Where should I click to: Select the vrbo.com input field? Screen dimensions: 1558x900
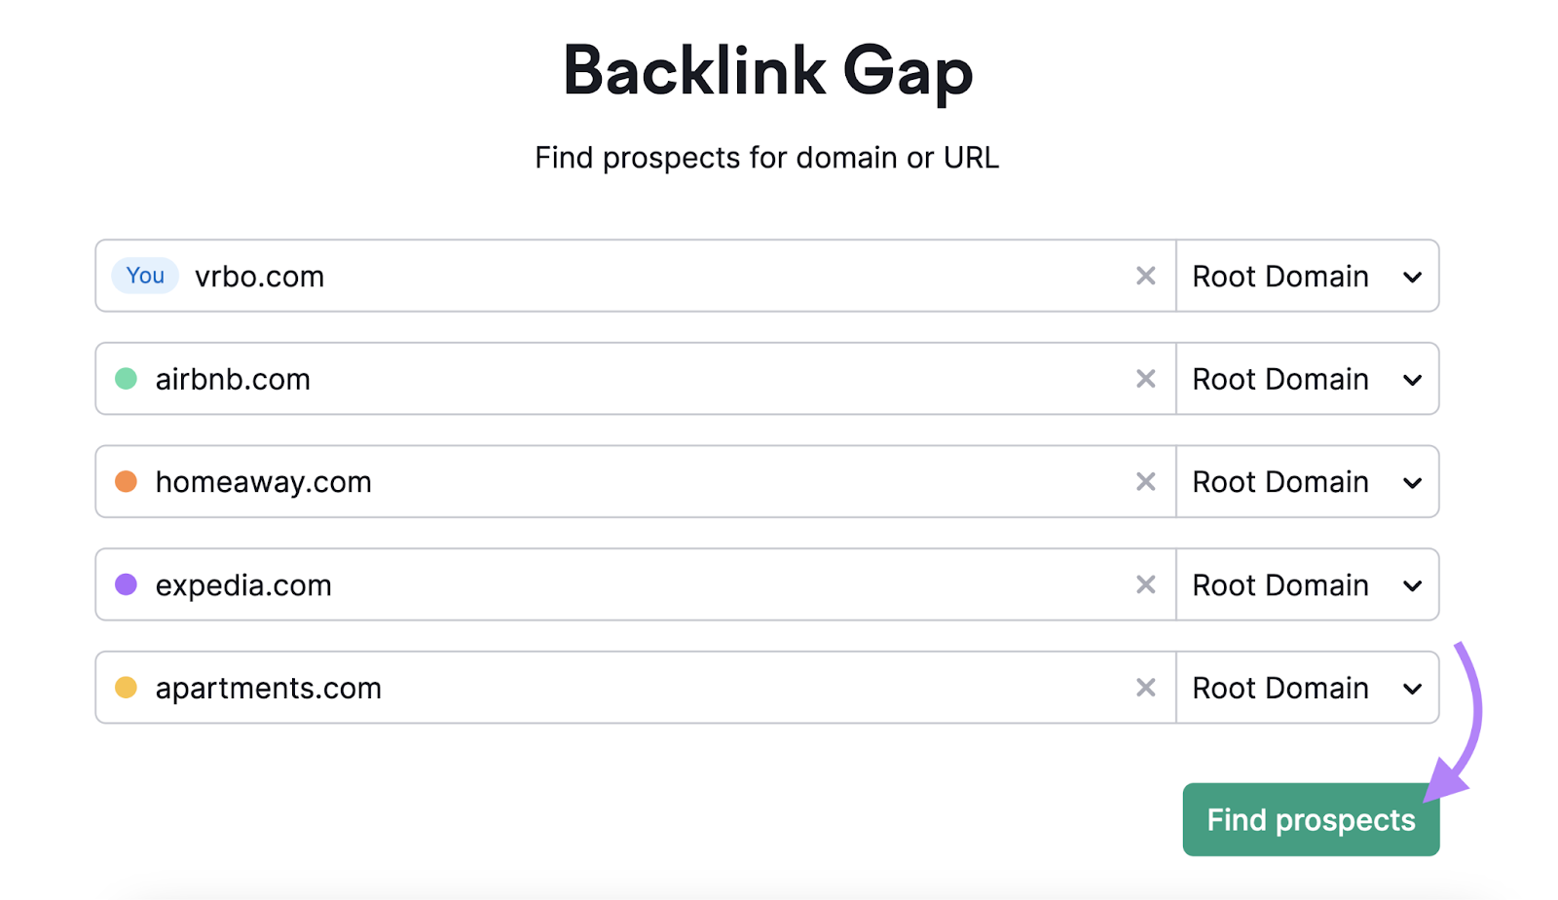click(584, 277)
